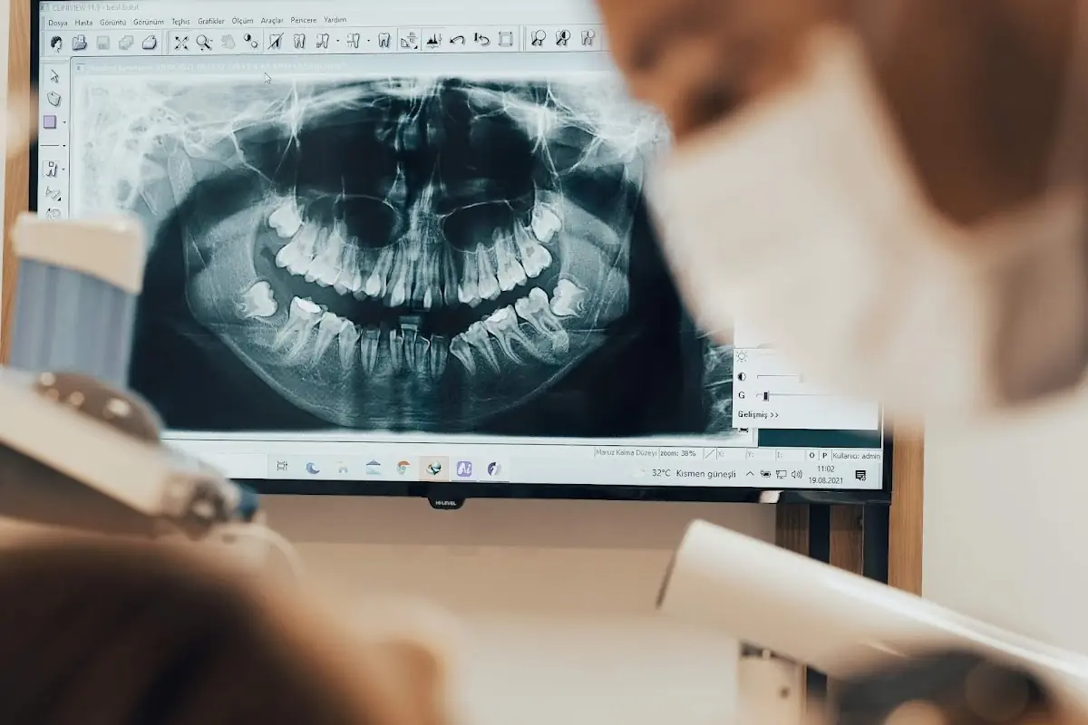Click the save disk toolbar icon
Screen dimensions: 1088x725
(x=102, y=43)
